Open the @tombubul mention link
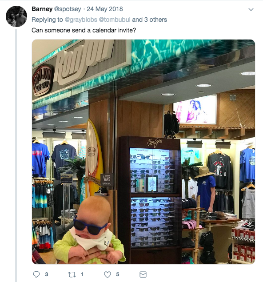This screenshot has width=263, height=282. pos(115,20)
